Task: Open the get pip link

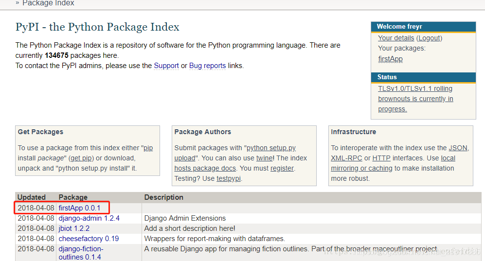Action: point(82,158)
